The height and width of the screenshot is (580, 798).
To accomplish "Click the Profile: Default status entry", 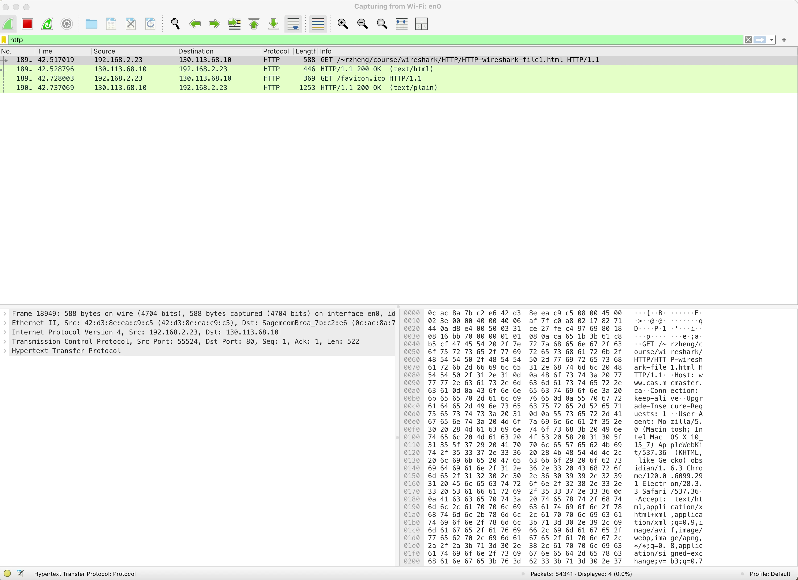I will coord(770,574).
